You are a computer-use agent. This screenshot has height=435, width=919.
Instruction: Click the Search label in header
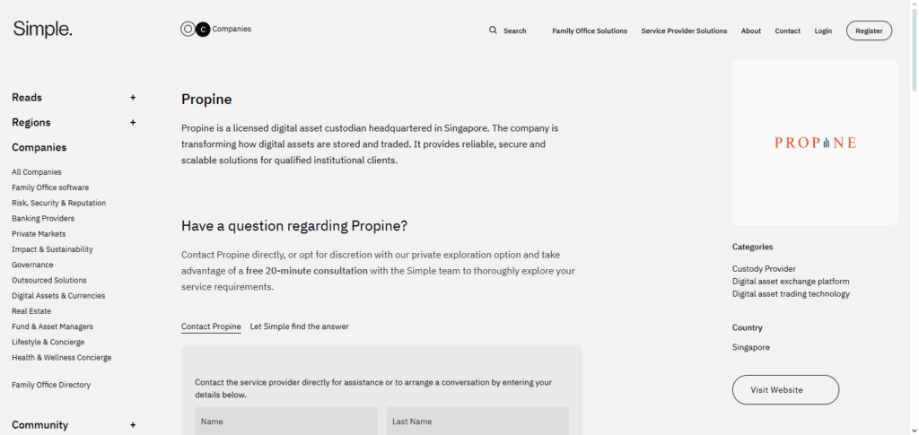tap(514, 31)
